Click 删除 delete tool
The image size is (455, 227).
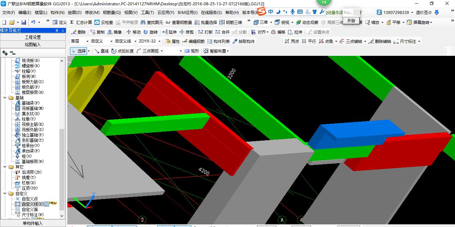coord(79,32)
